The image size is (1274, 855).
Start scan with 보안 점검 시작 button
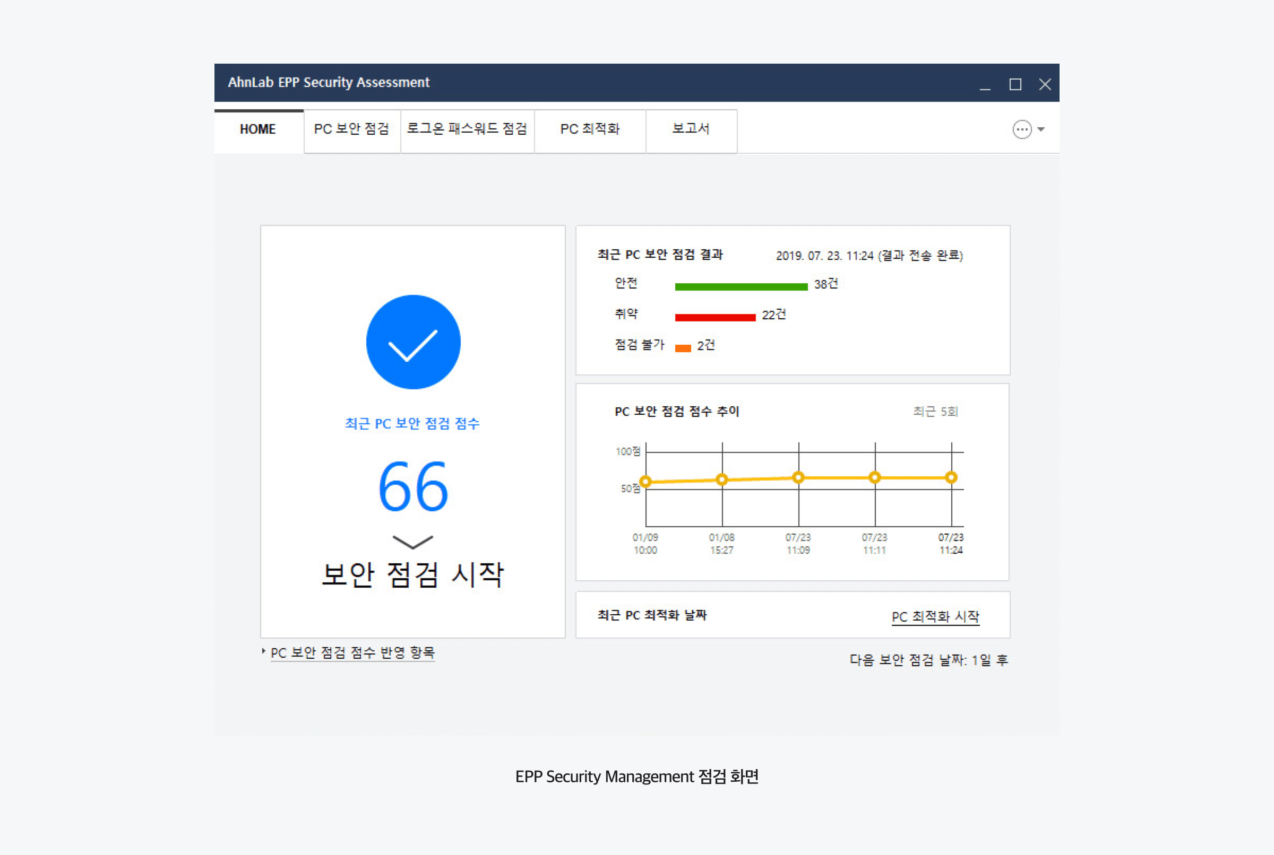click(x=412, y=574)
